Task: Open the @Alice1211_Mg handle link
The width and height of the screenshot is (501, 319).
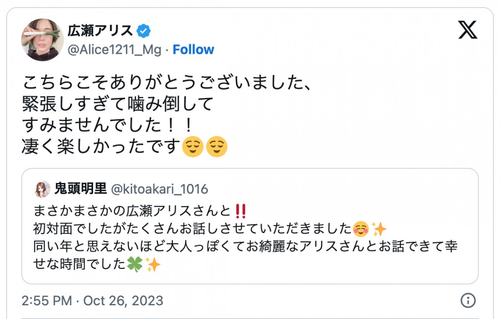Action: coord(114,50)
